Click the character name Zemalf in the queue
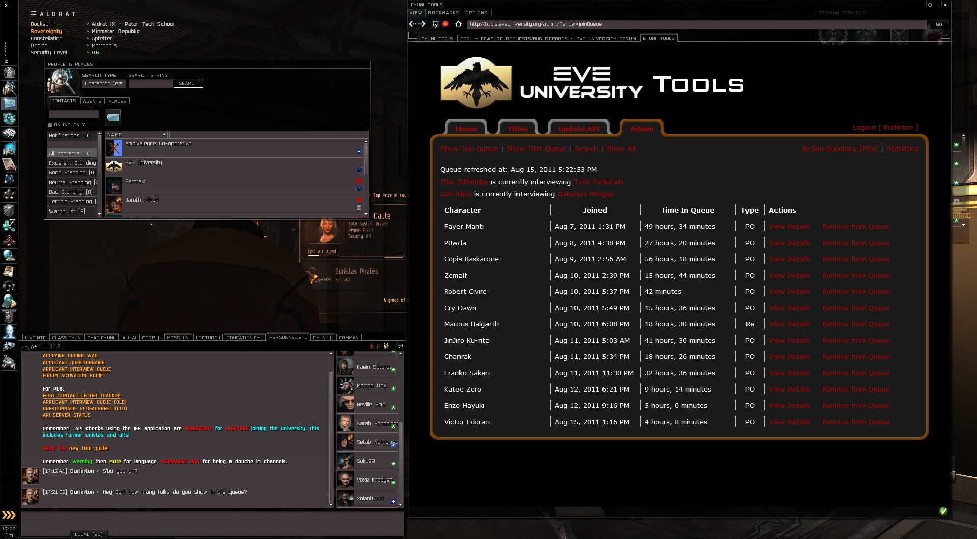The image size is (977, 539). [455, 275]
